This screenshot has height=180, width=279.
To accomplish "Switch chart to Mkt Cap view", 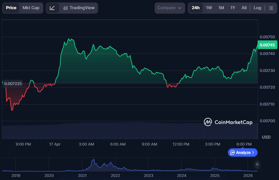I will tap(31, 8).
